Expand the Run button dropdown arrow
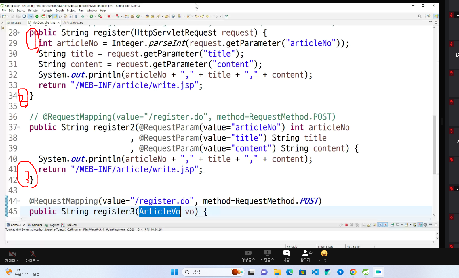The image size is (459, 278). [95, 16]
